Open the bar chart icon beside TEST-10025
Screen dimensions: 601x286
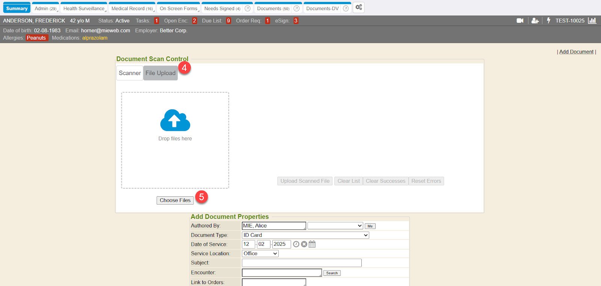point(592,21)
